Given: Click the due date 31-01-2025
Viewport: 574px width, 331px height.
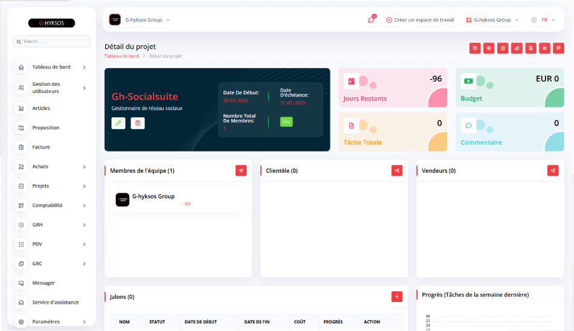Looking at the screenshot, I should [x=293, y=103].
